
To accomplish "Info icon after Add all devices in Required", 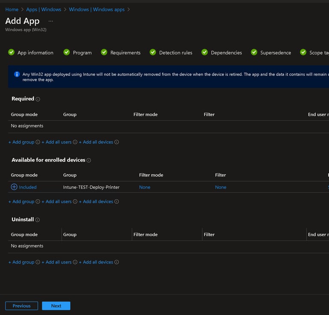I will point(117,142).
